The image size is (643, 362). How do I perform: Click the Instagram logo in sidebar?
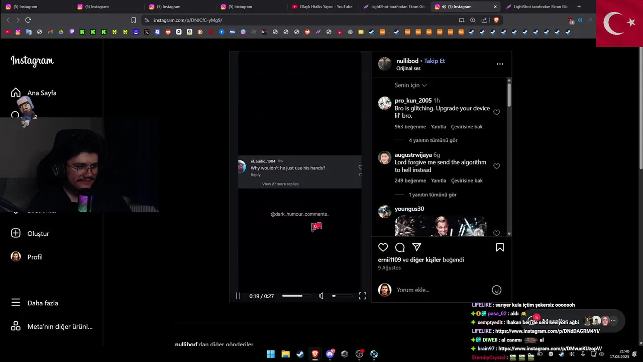pos(32,61)
